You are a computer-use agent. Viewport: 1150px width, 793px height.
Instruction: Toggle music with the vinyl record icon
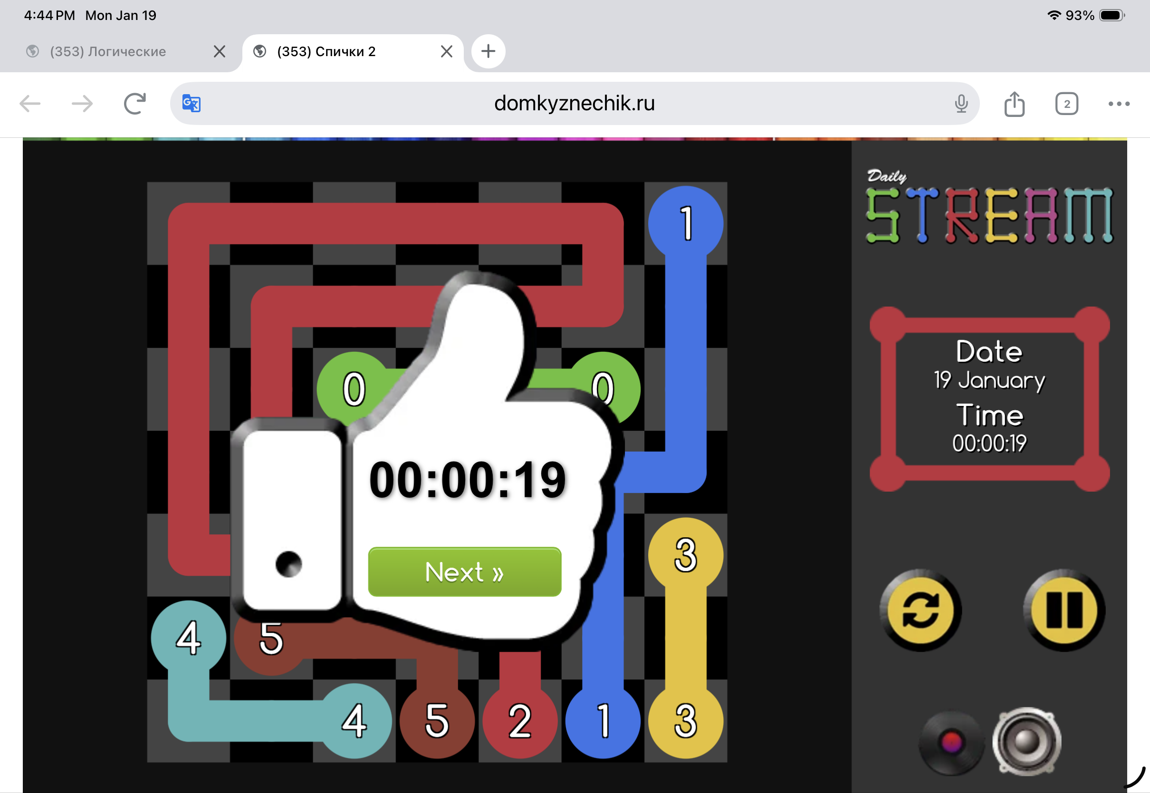click(951, 742)
